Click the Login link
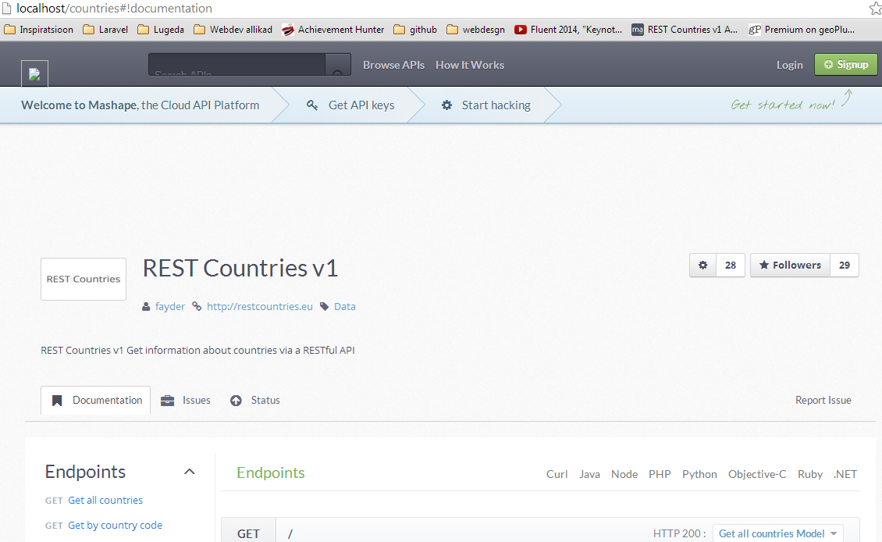 point(789,65)
